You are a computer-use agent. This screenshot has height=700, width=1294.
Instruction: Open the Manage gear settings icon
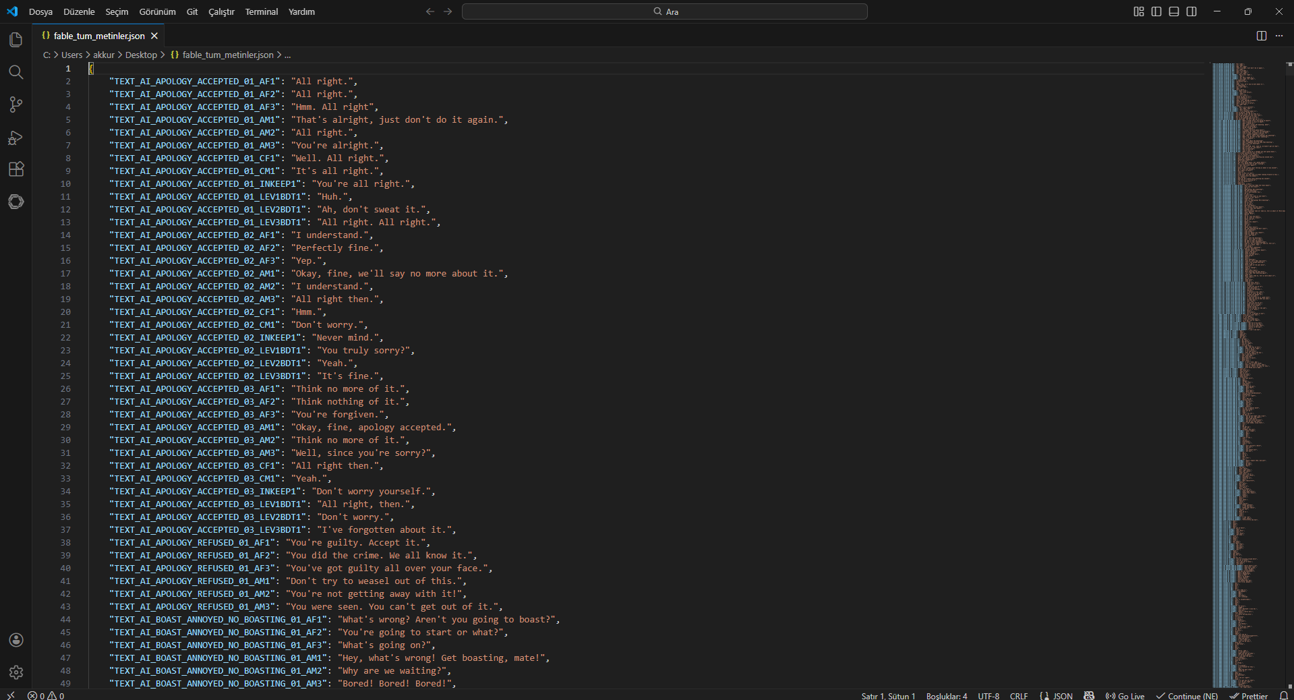[x=16, y=672]
